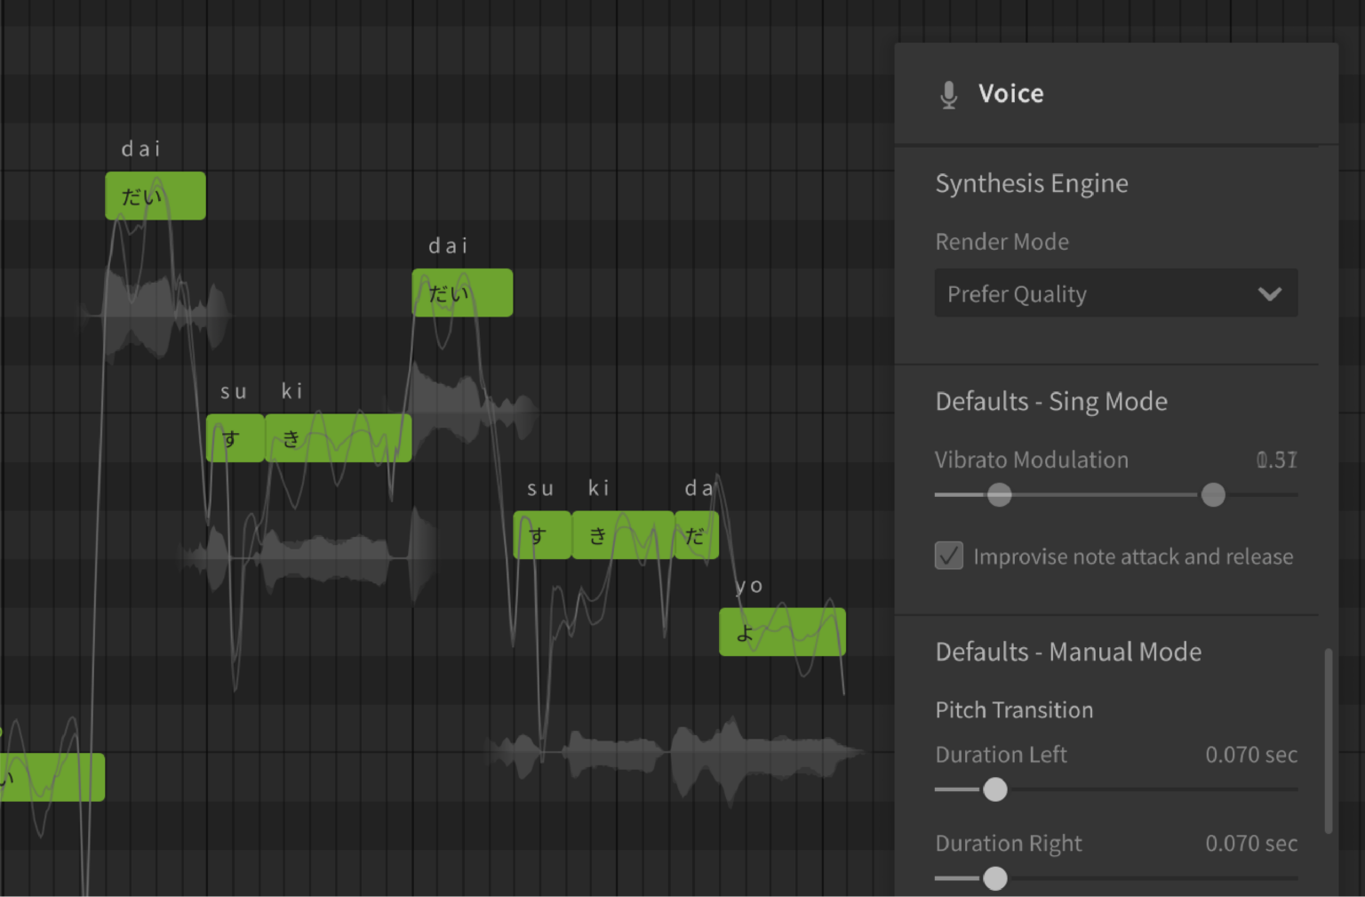Click the Vibrato Modulation right slider handle
1365x897 pixels.
coord(1213,495)
